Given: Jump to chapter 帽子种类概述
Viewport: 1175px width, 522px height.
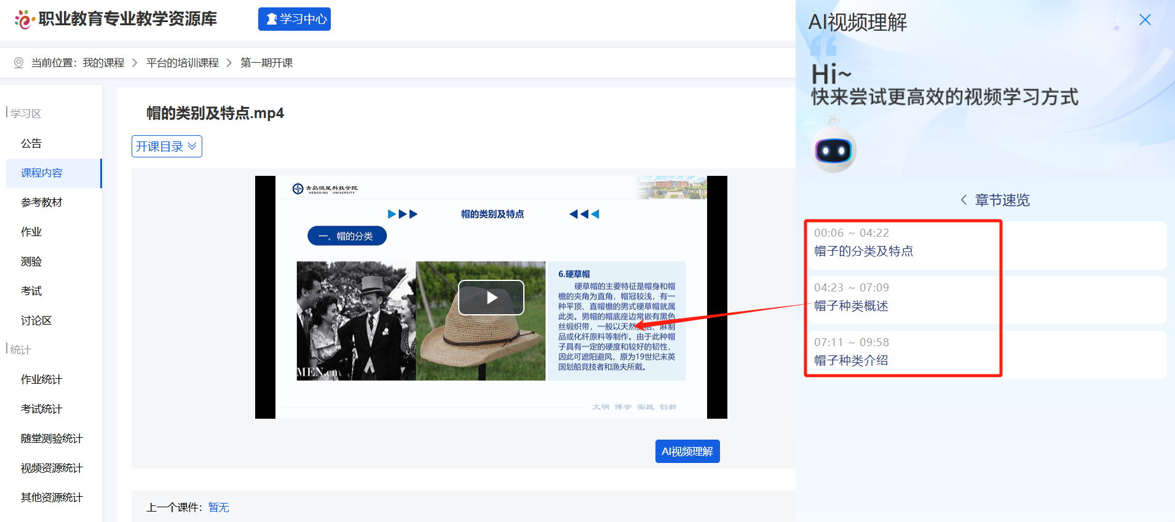Looking at the screenshot, I should pos(986,300).
